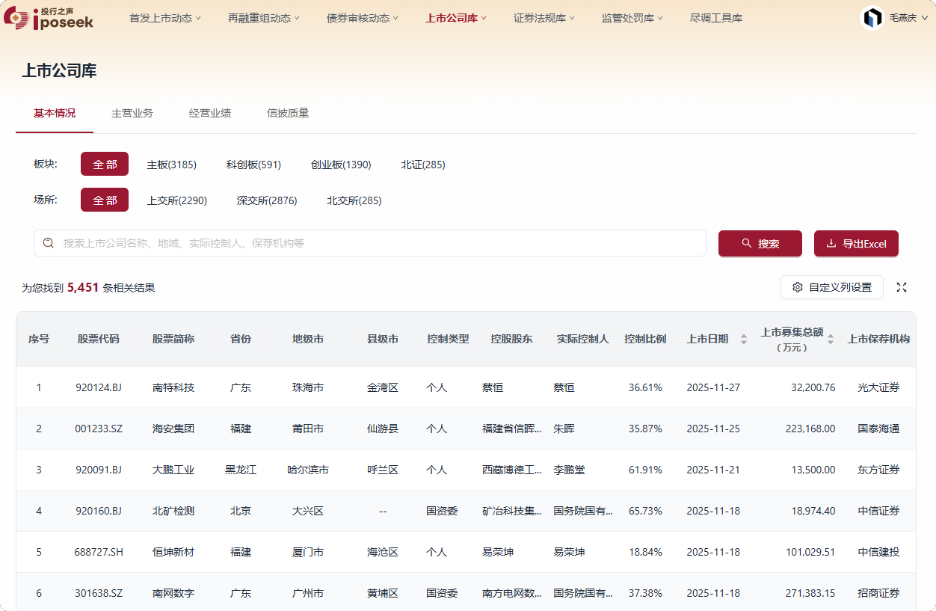Expand the 证券法规库 menu

[x=544, y=18]
